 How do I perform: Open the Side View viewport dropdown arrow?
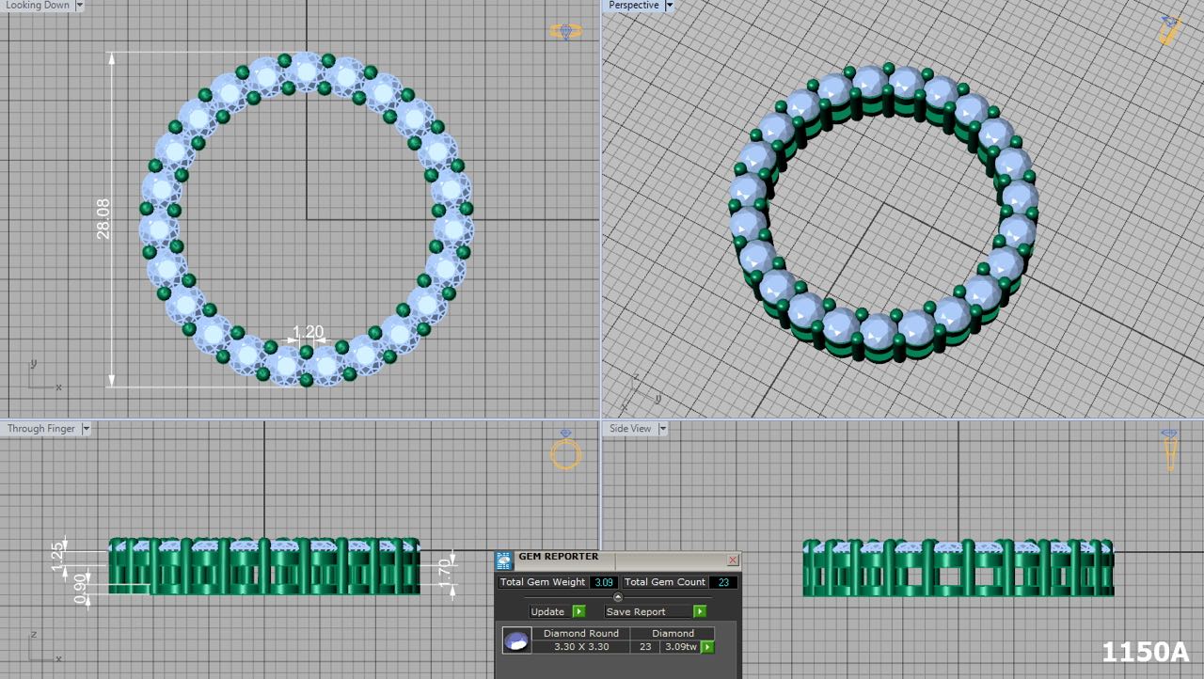point(662,429)
